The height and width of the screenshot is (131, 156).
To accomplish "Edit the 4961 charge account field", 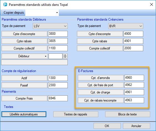I will tap(134, 92).
